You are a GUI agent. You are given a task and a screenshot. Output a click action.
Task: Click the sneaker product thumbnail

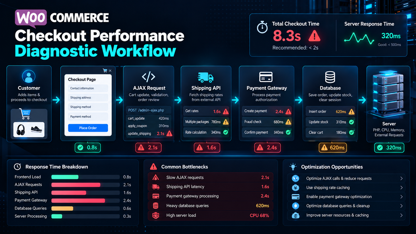coord(36,129)
